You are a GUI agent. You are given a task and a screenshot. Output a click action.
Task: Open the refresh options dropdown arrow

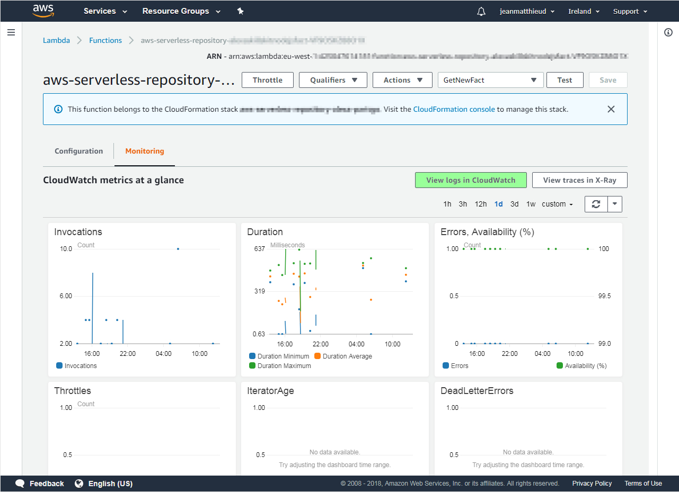(614, 204)
